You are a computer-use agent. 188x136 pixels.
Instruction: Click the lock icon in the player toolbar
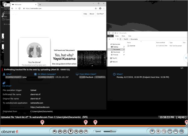point(158,131)
